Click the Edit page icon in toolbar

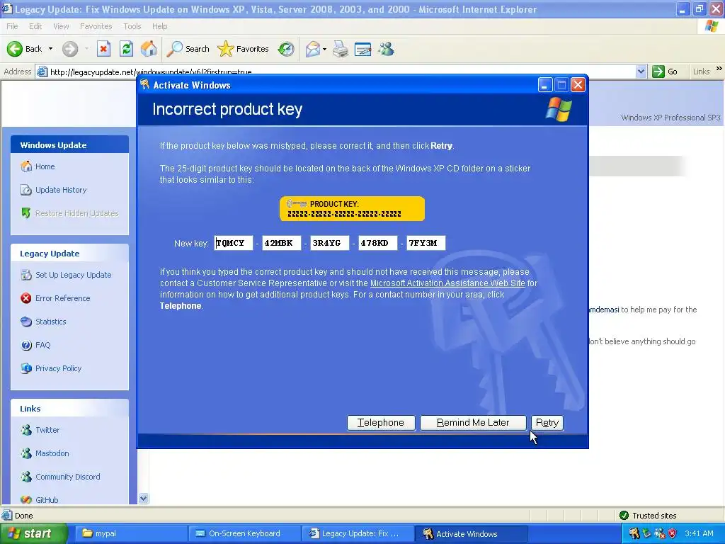coord(363,49)
